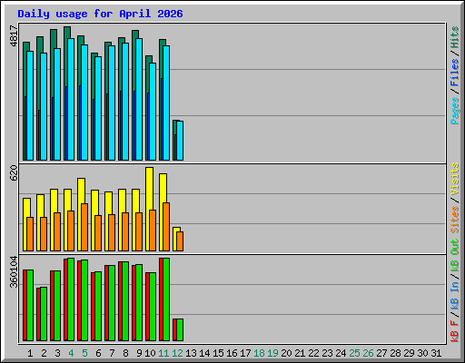Image resolution: width=465 pixels, height=363 pixels.
Task: Click day 15 on the x-axis
Action: [218, 353]
